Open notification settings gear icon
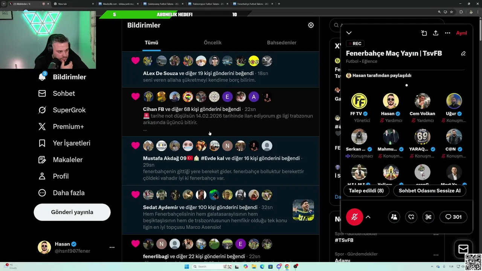The height and width of the screenshot is (271, 482). click(311, 25)
